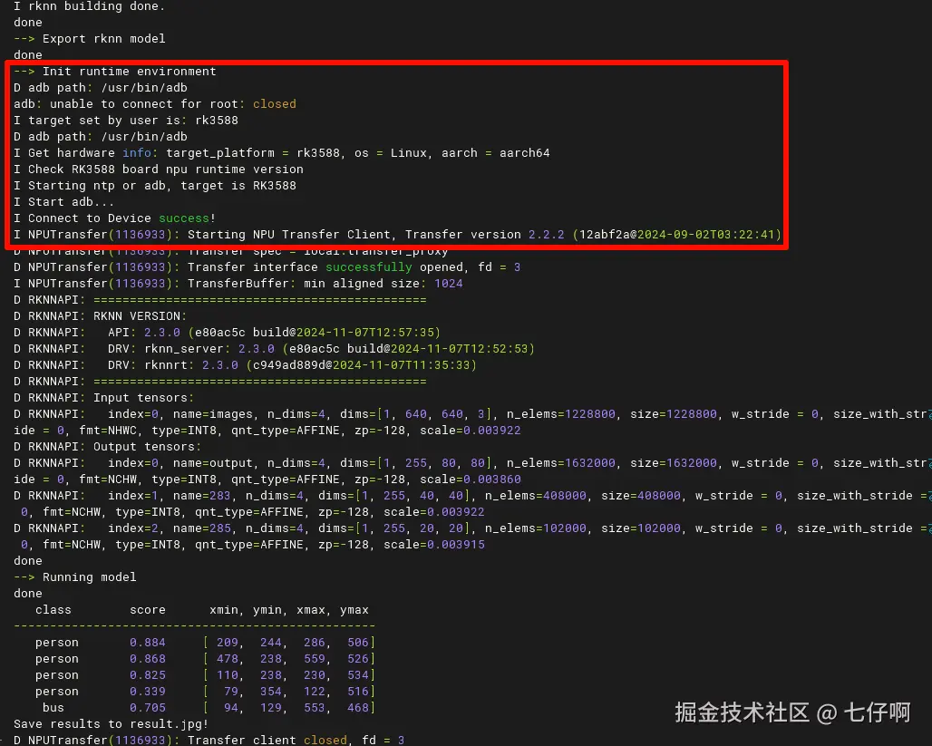
Task: Select 'I Starting ntp or adb, target is RK3588'
Action: pos(154,186)
